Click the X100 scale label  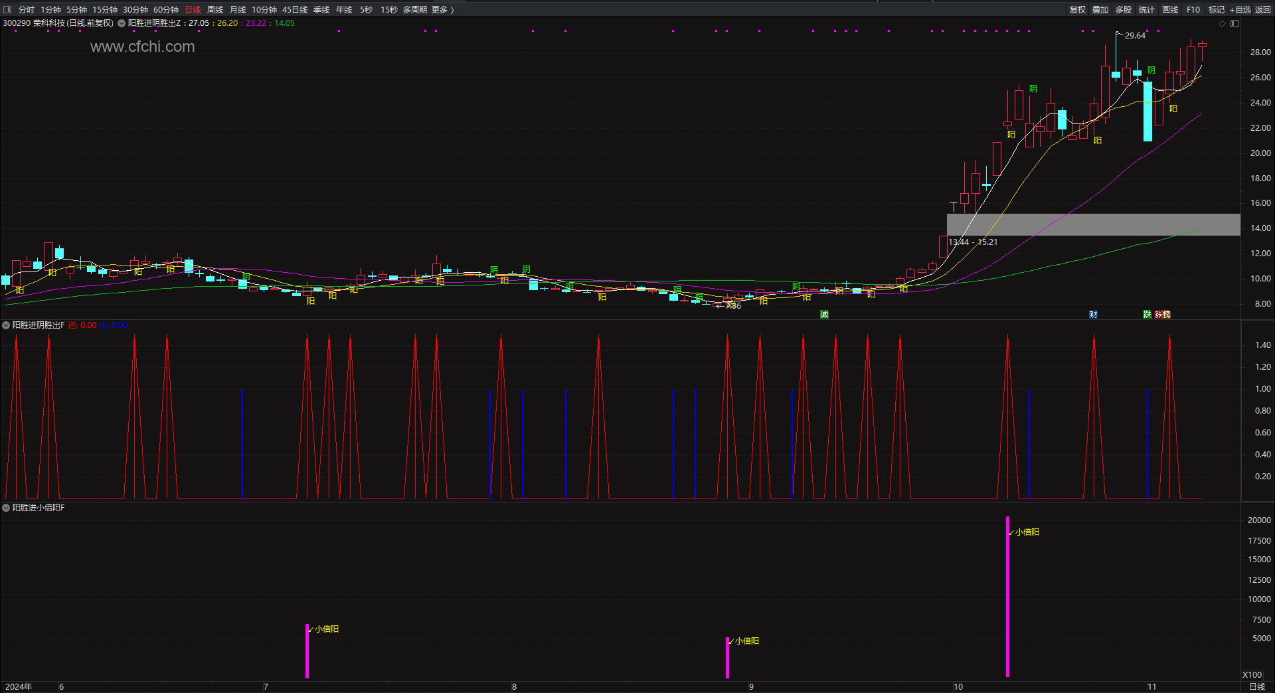point(1252,675)
